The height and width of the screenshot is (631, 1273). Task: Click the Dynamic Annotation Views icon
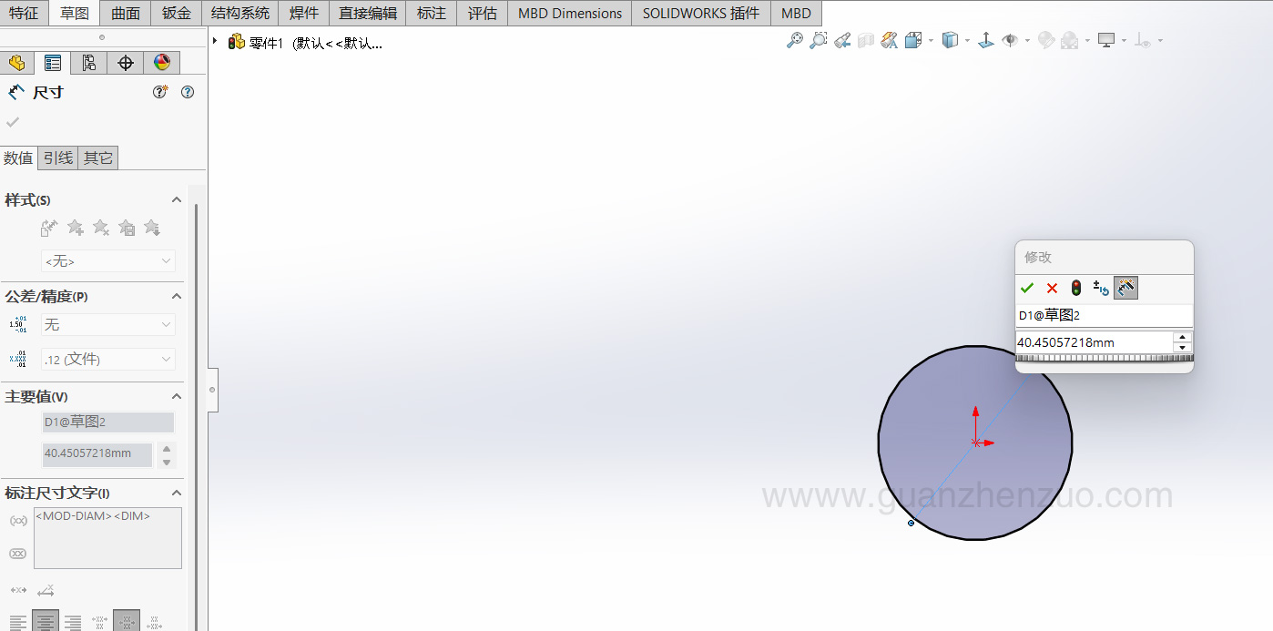tap(890, 40)
